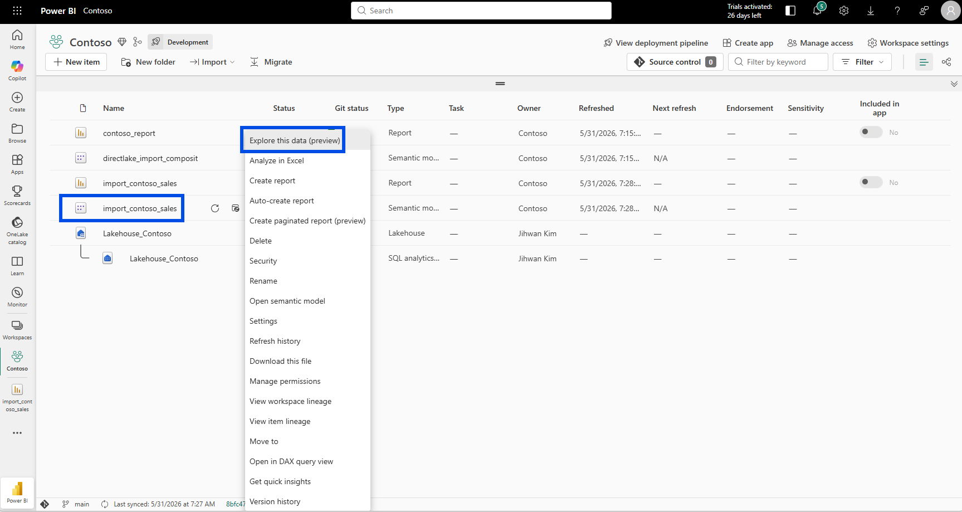Click the Create app button
This screenshot has width=962, height=512.
(x=748, y=43)
